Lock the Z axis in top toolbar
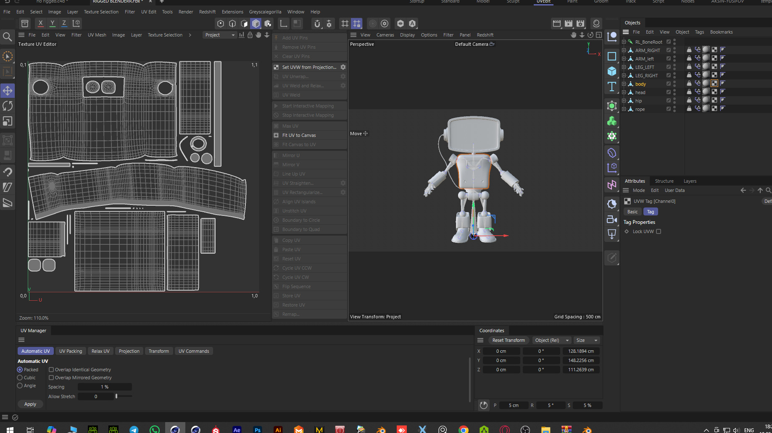The height and width of the screenshot is (433, 772). pos(64,24)
